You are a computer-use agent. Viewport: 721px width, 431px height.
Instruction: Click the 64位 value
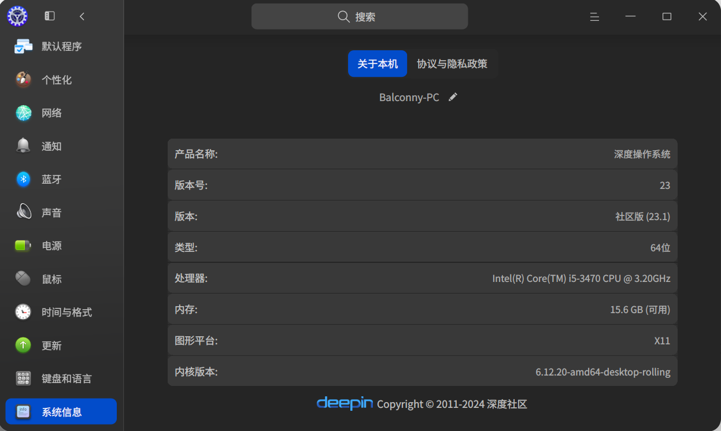point(660,247)
